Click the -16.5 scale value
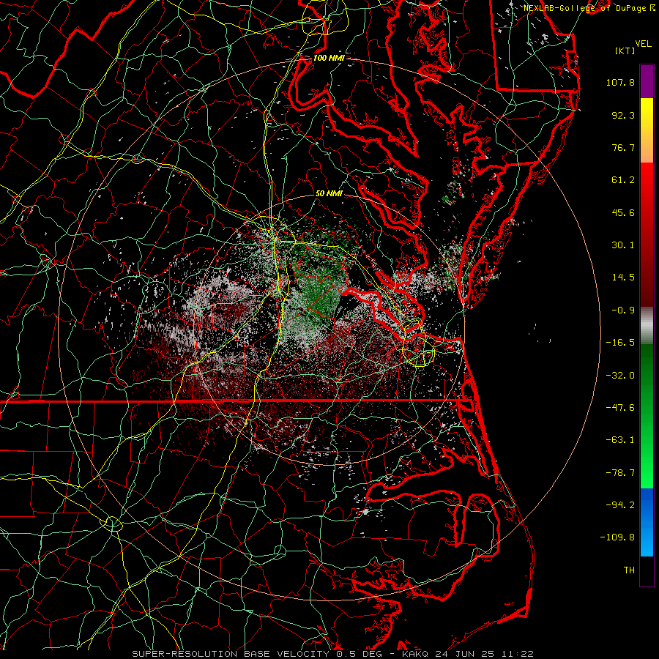 click(620, 343)
